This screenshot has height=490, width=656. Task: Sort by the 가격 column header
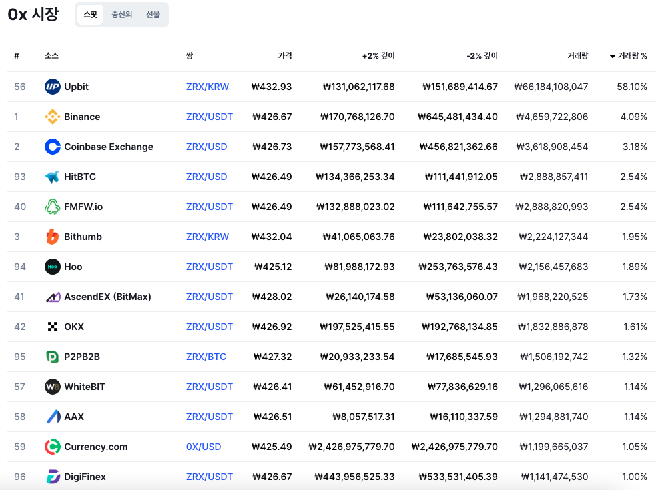coord(285,55)
